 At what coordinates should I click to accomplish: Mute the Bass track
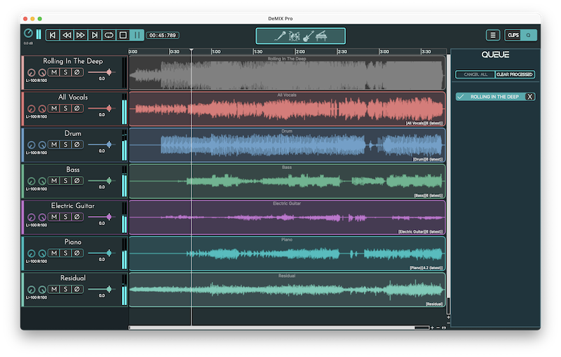click(54, 180)
